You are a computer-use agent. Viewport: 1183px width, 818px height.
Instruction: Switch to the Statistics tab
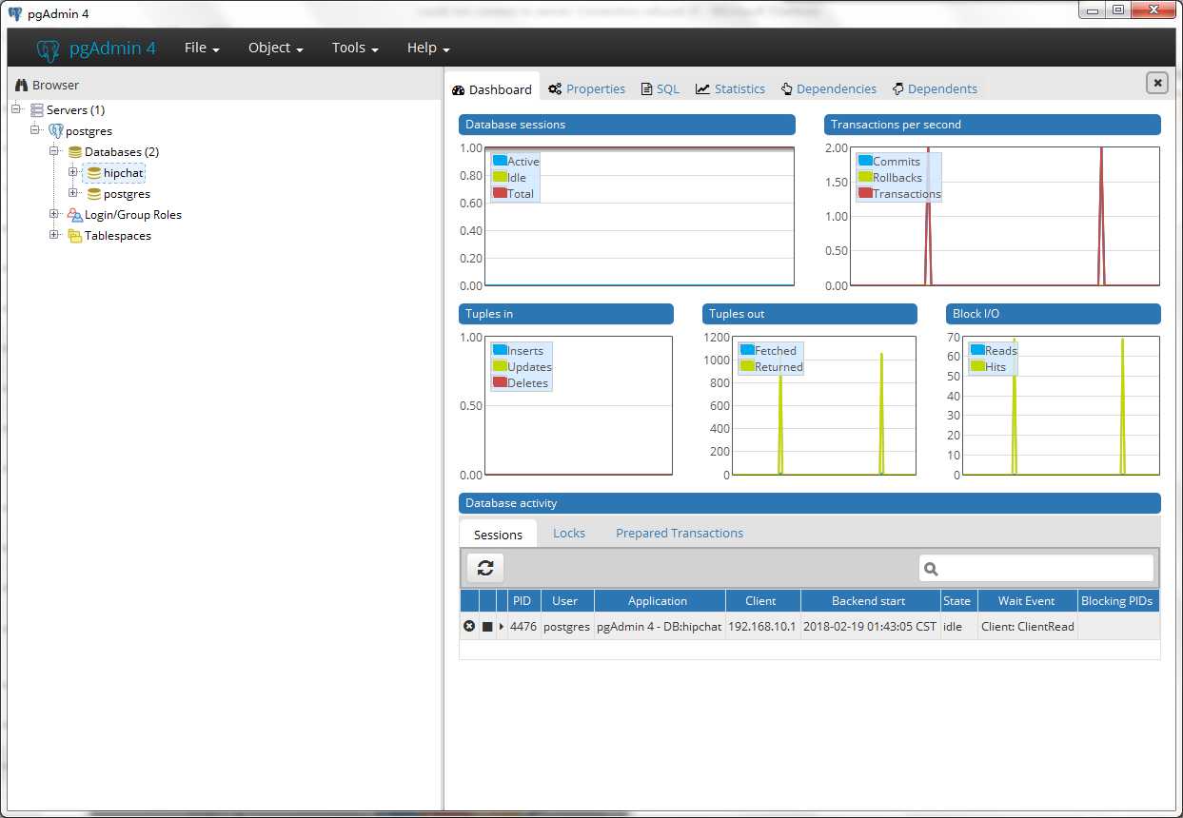pyautogui.click(x=730, y=89)
